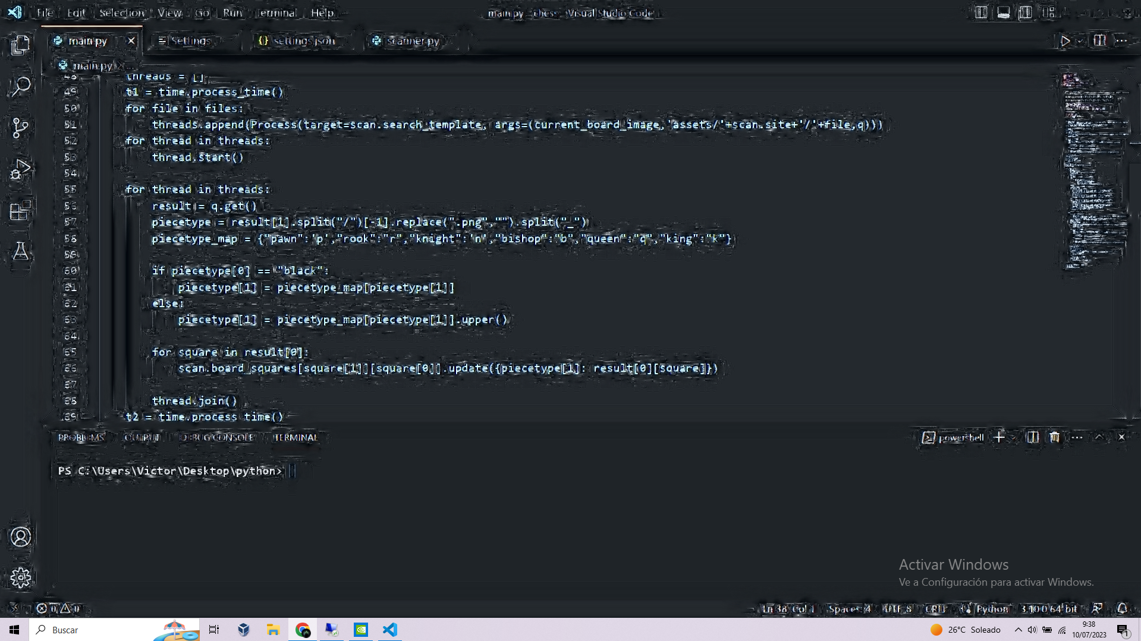
Task: Open the Manage gear icon
Action: click(21, 577)
